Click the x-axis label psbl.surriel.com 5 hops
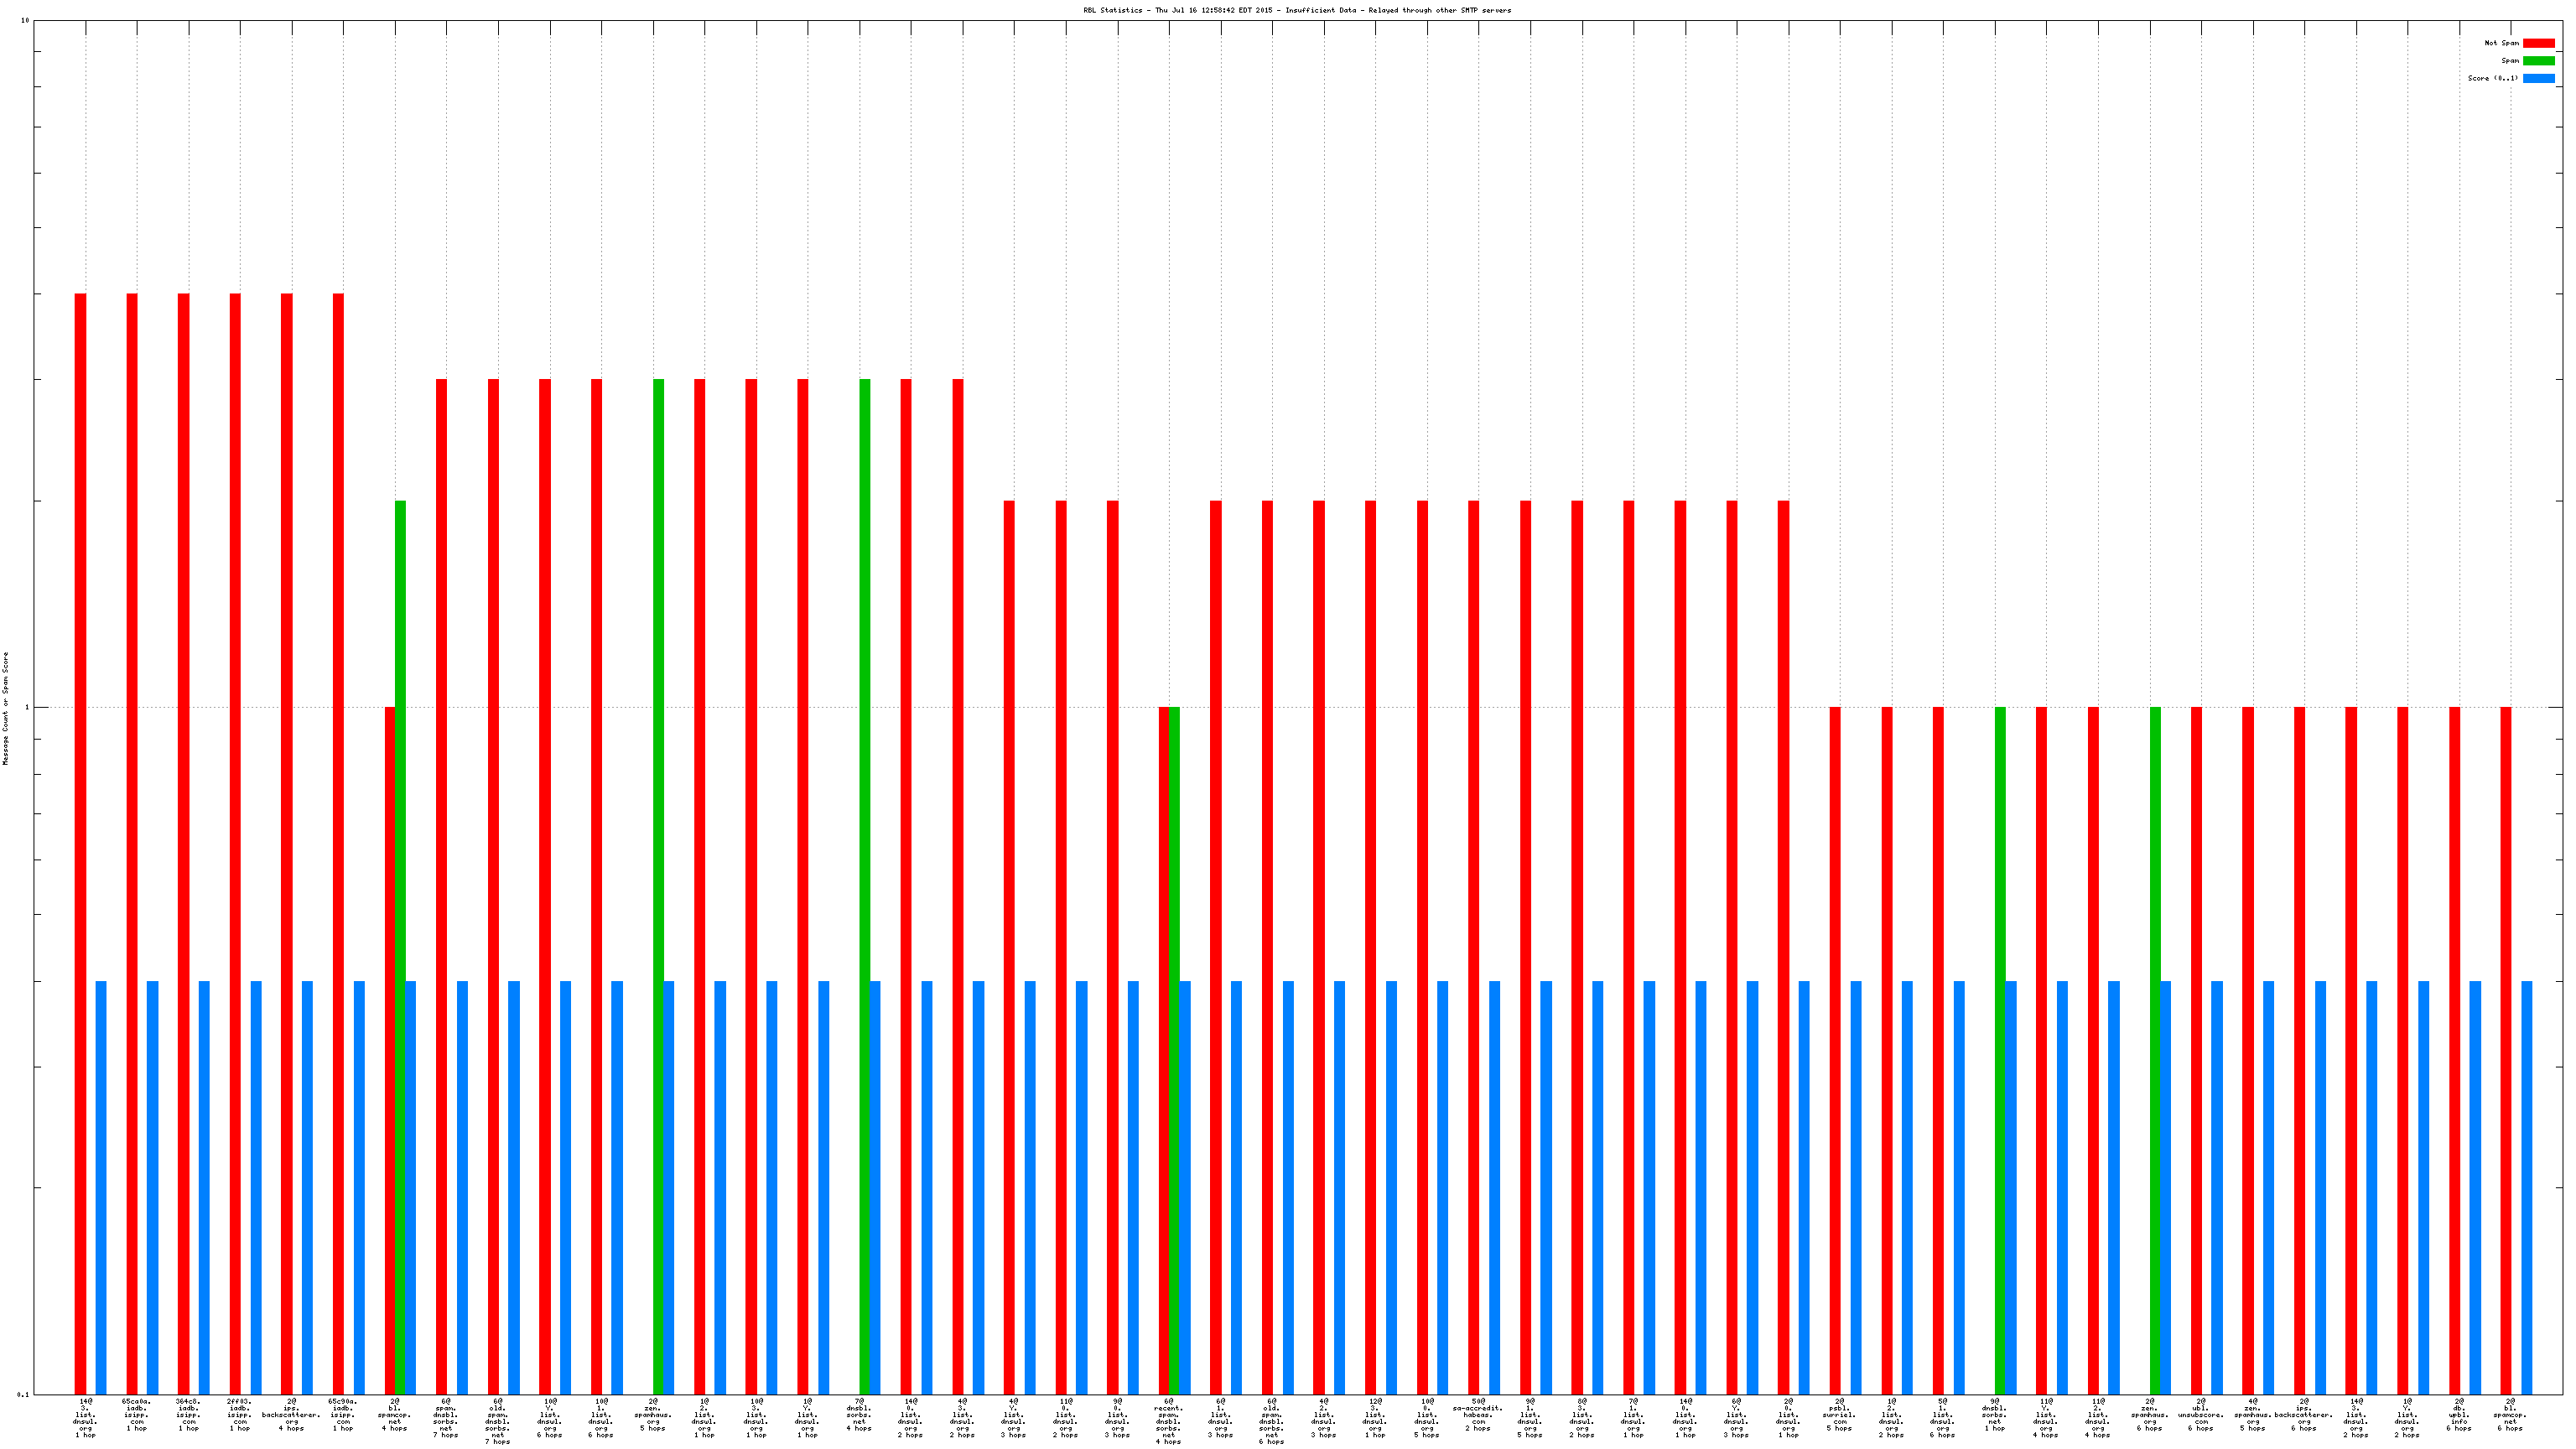2576x1449 pixels. [1838, 1414]
